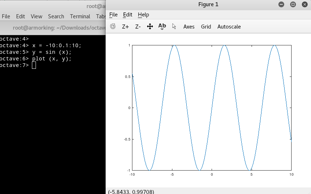311x194 pixels.
Task: Activate the Z- zoom out tool
Action: 138,26
